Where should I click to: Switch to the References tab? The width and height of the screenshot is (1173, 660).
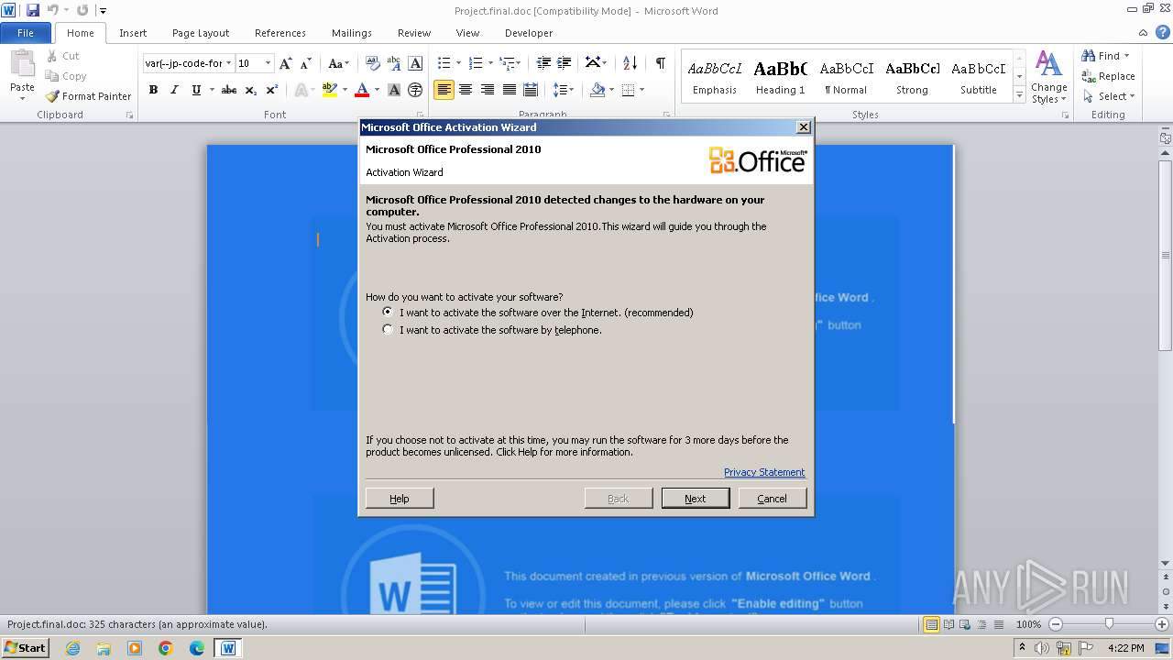(280, 33)
